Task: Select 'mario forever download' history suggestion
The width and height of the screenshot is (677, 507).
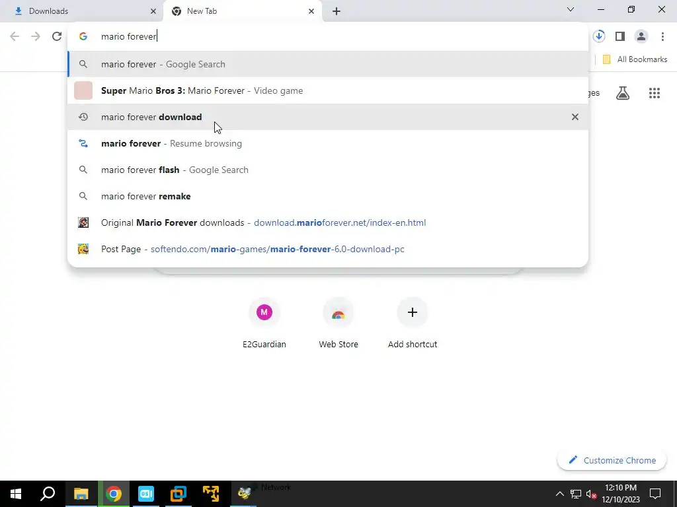Action: coord(328,117)
